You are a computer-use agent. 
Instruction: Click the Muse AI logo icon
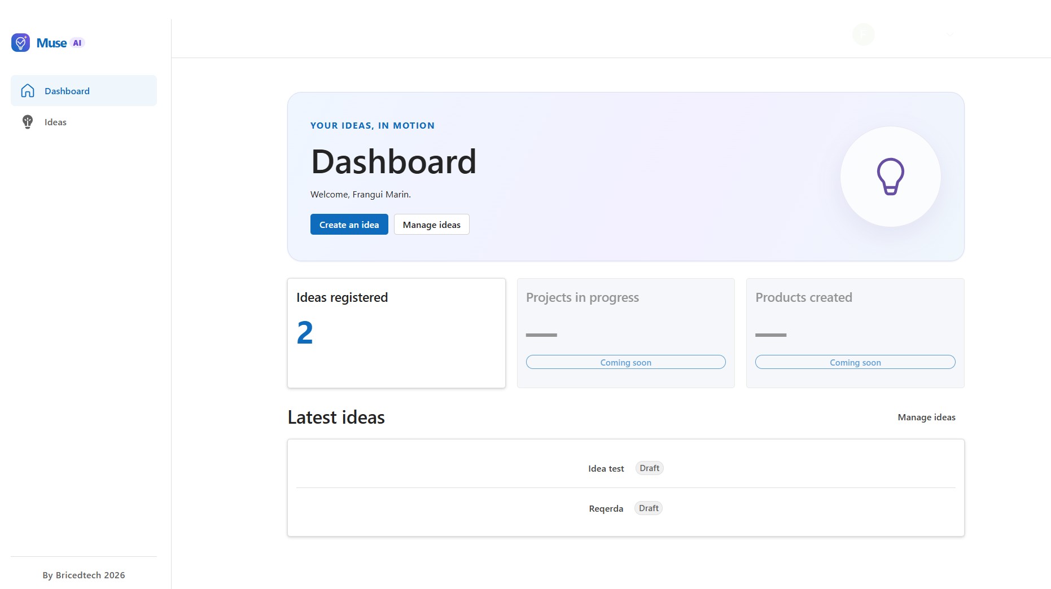pyautogui.click(x=20, y=42)
